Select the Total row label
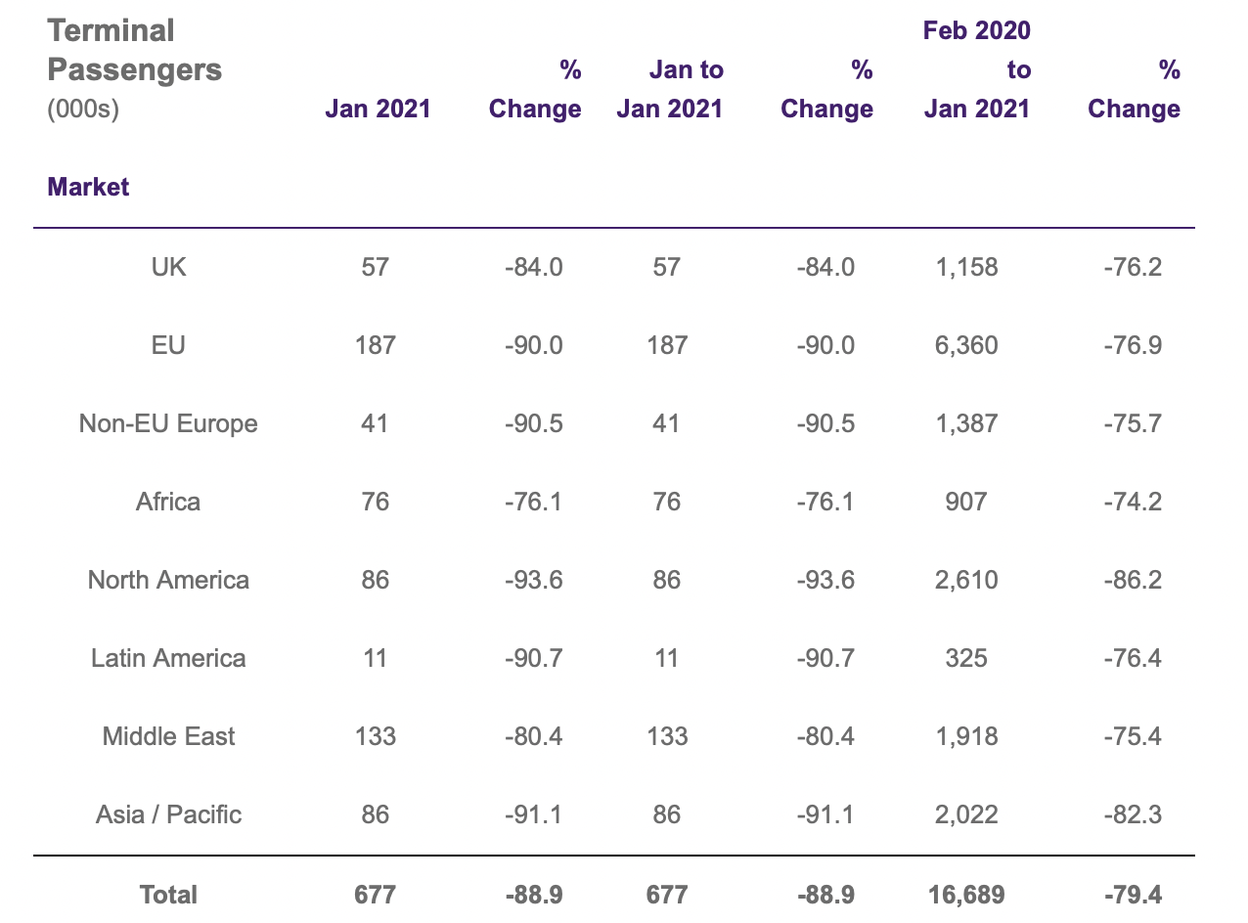The height and width of the screenshot is (923, 1248). pyautogui.click(x=168, y=895)
